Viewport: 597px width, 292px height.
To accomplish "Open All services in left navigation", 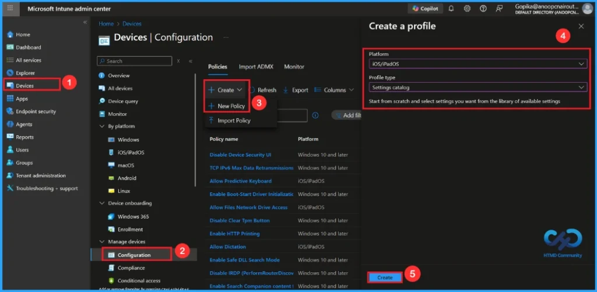I will click(x=28, y=60).
